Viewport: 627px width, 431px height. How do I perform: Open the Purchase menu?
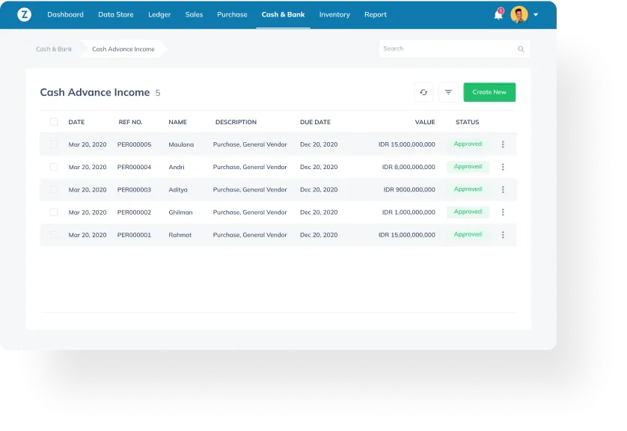232,15
